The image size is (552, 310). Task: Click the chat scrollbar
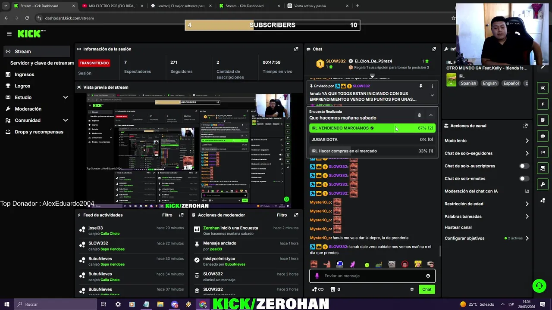coord(439,251)
